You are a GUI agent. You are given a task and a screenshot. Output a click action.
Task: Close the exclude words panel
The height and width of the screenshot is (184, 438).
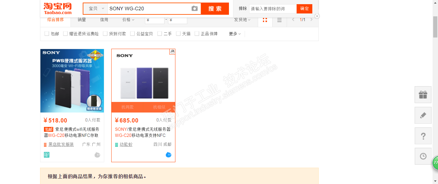click(317, 16)
